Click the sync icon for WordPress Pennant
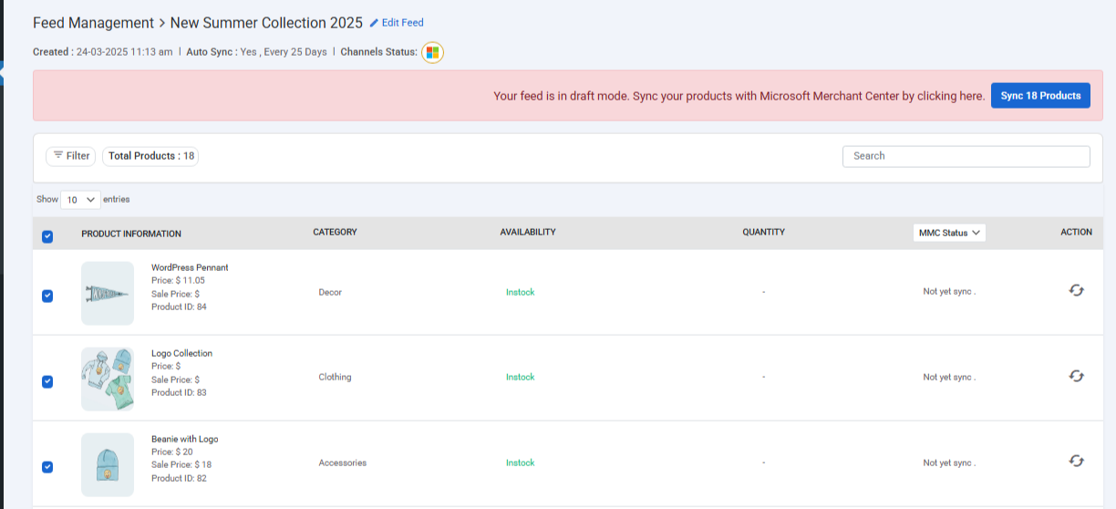The height and width of the screenshot is (509, 1116). pos(1076,290)
